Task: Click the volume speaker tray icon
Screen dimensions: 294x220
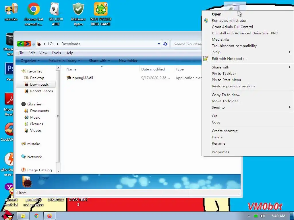Action: [262, 216]
